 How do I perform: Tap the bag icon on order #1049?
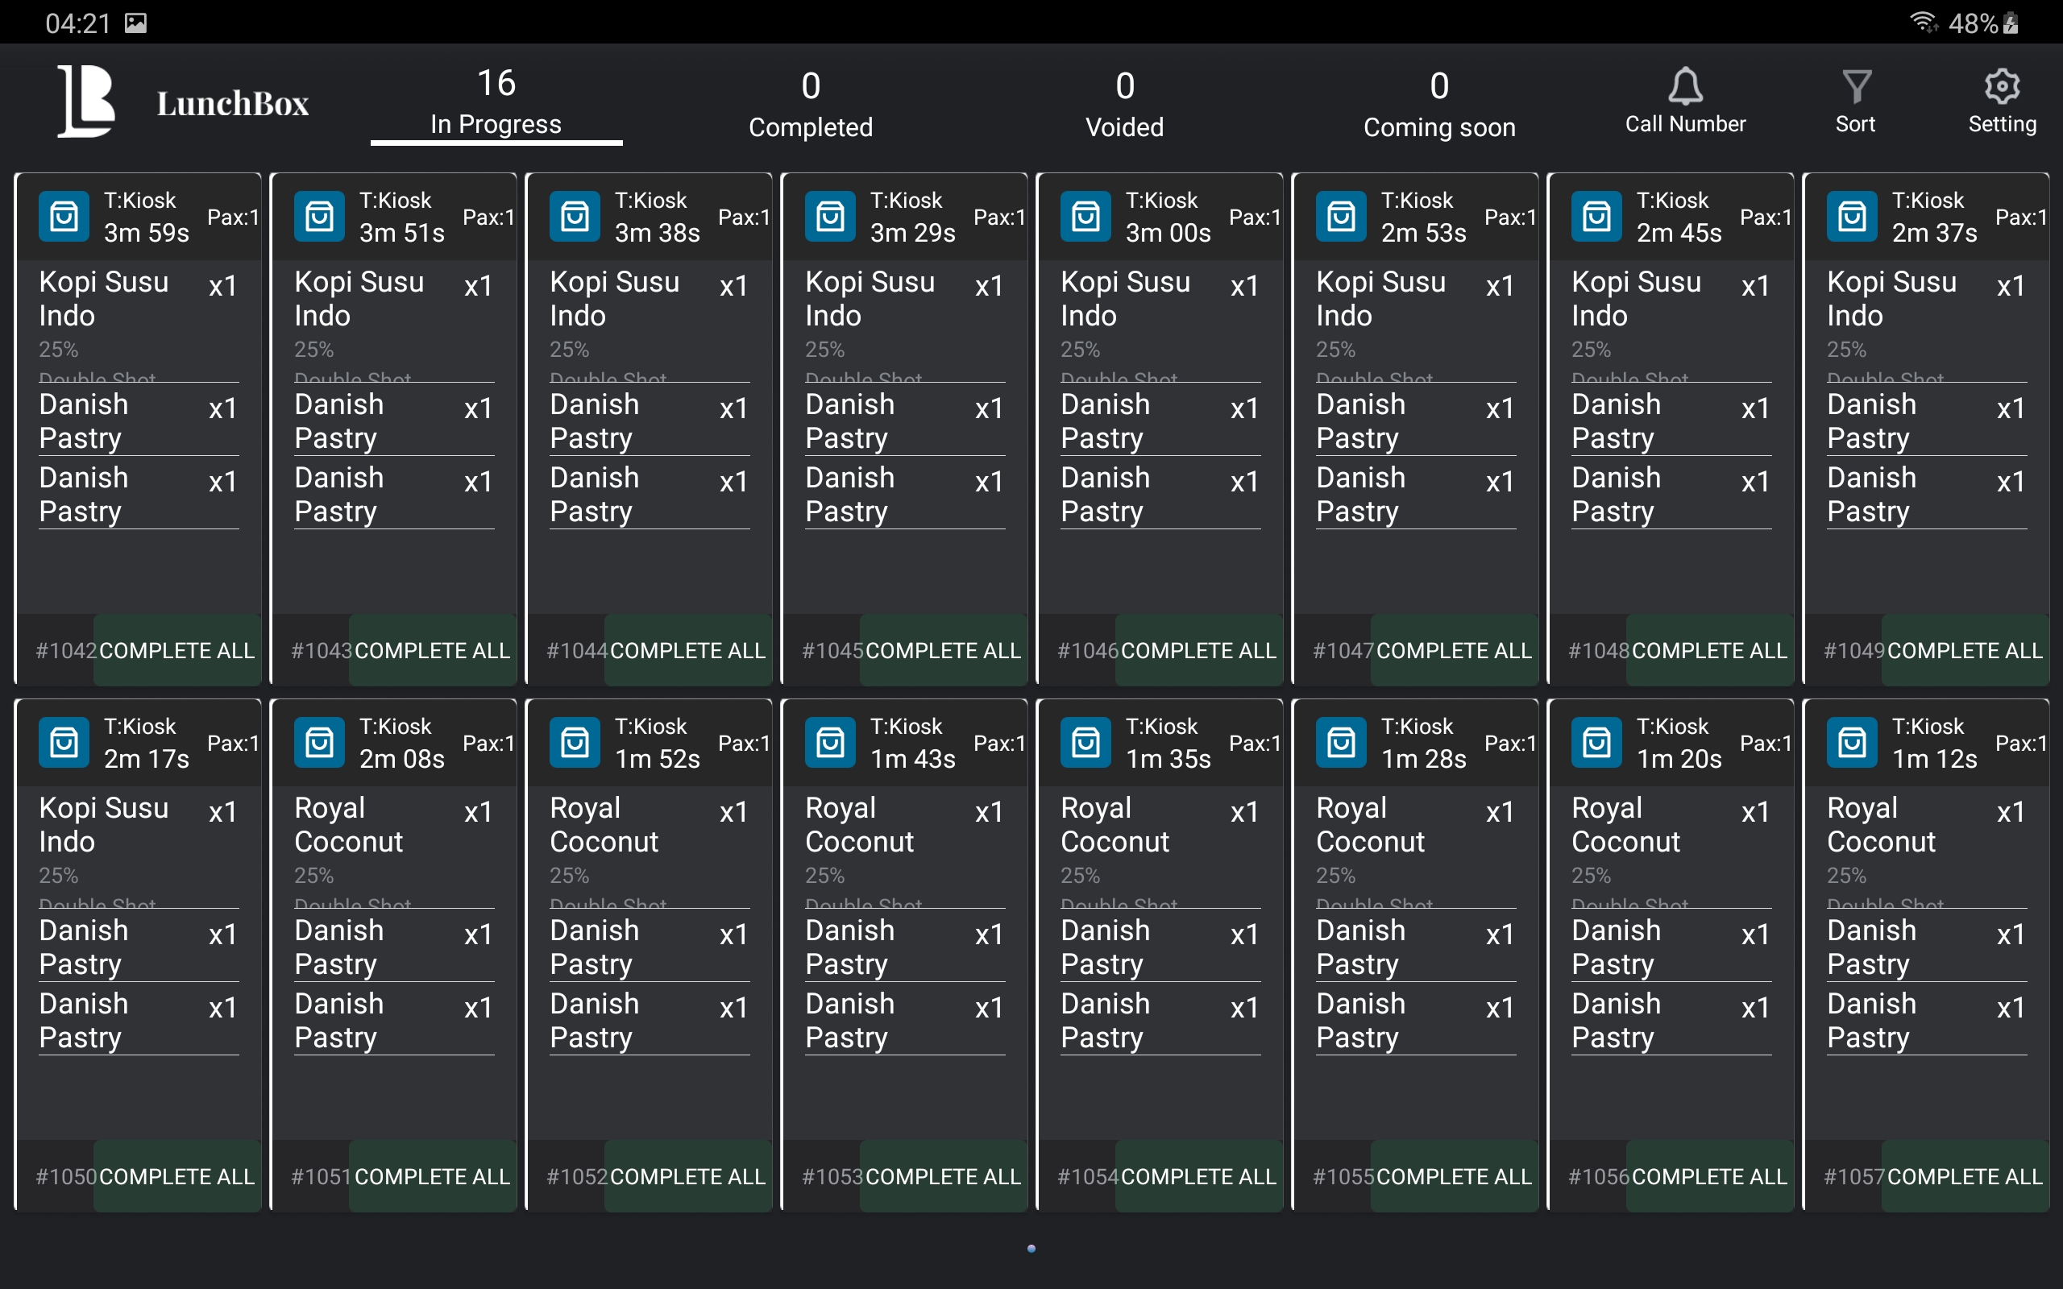[1852, 217]
